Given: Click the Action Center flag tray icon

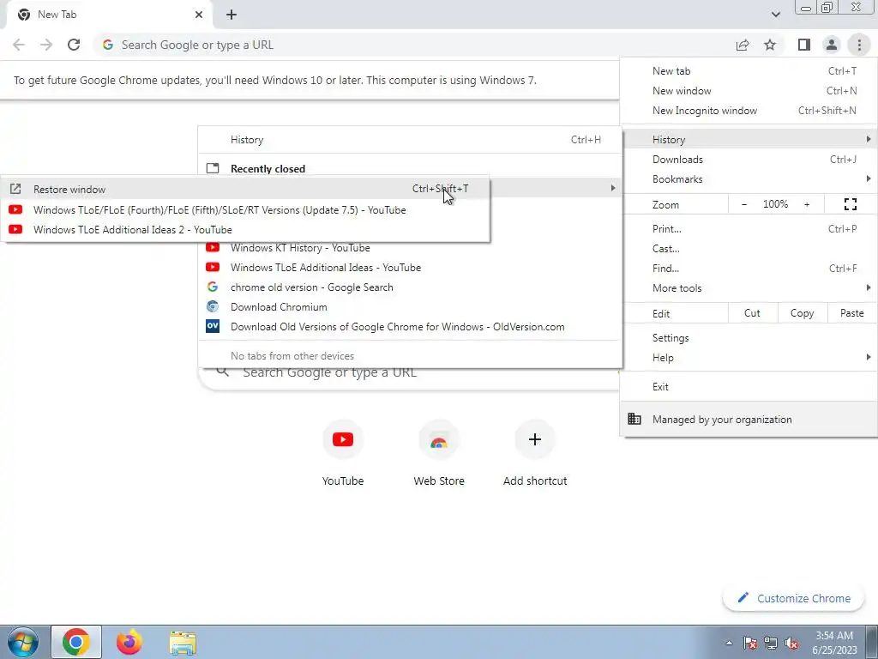Looking at the screenshot, I should tap(750, 643).
